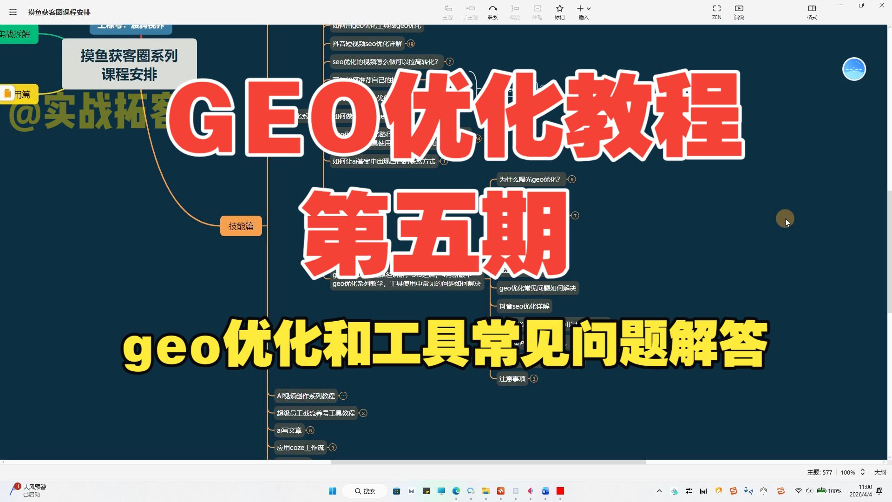Viewport: 892px width, 502px height.
Task: Click the 概要 (Summary) toolbar icon
Action: (515, 12)
